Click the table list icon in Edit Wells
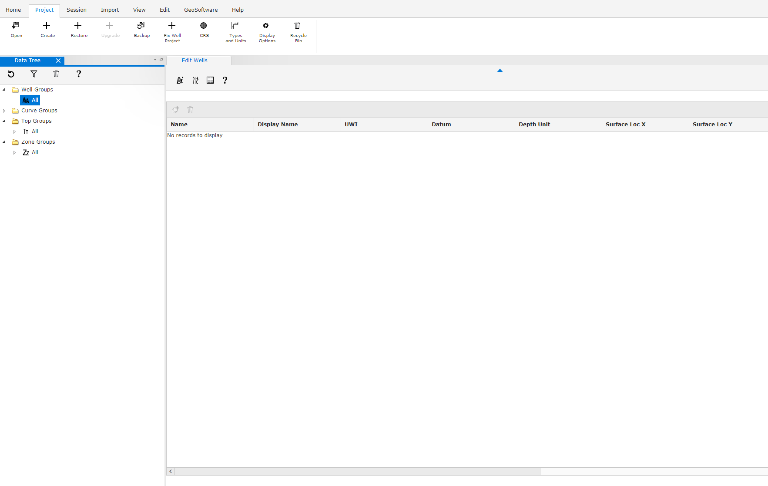 tap(210, 80)
